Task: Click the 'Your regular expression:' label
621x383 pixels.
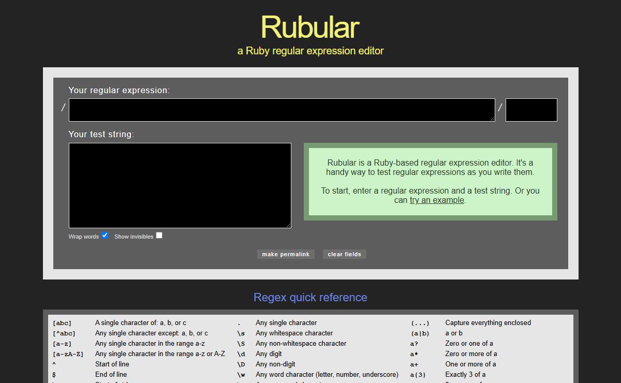Action: coord(119,90)
